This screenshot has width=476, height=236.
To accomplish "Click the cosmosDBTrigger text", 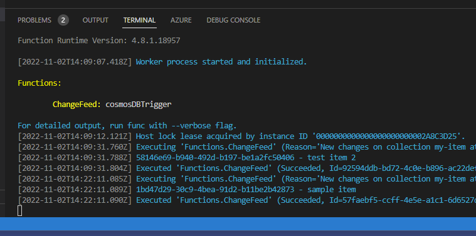I will pyautogui.click(x=139, y=104).
